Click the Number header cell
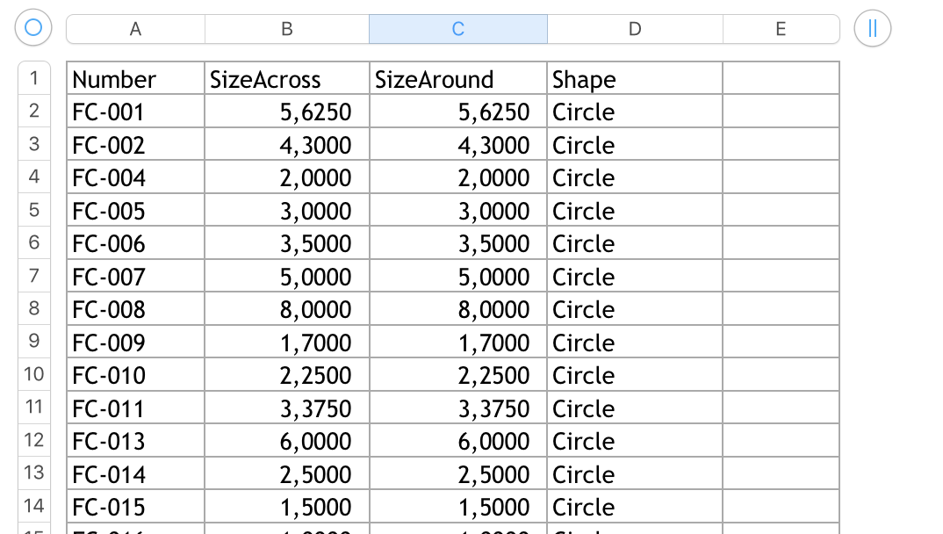 click(x=135, y=79)
